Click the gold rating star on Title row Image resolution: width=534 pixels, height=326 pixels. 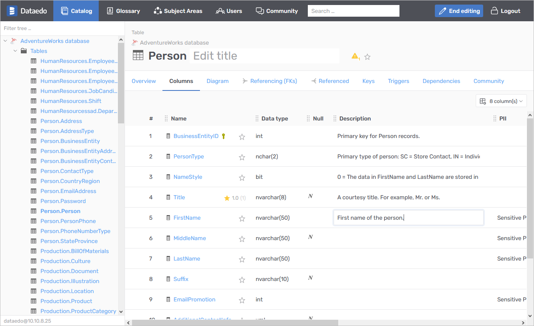[227, 198]
